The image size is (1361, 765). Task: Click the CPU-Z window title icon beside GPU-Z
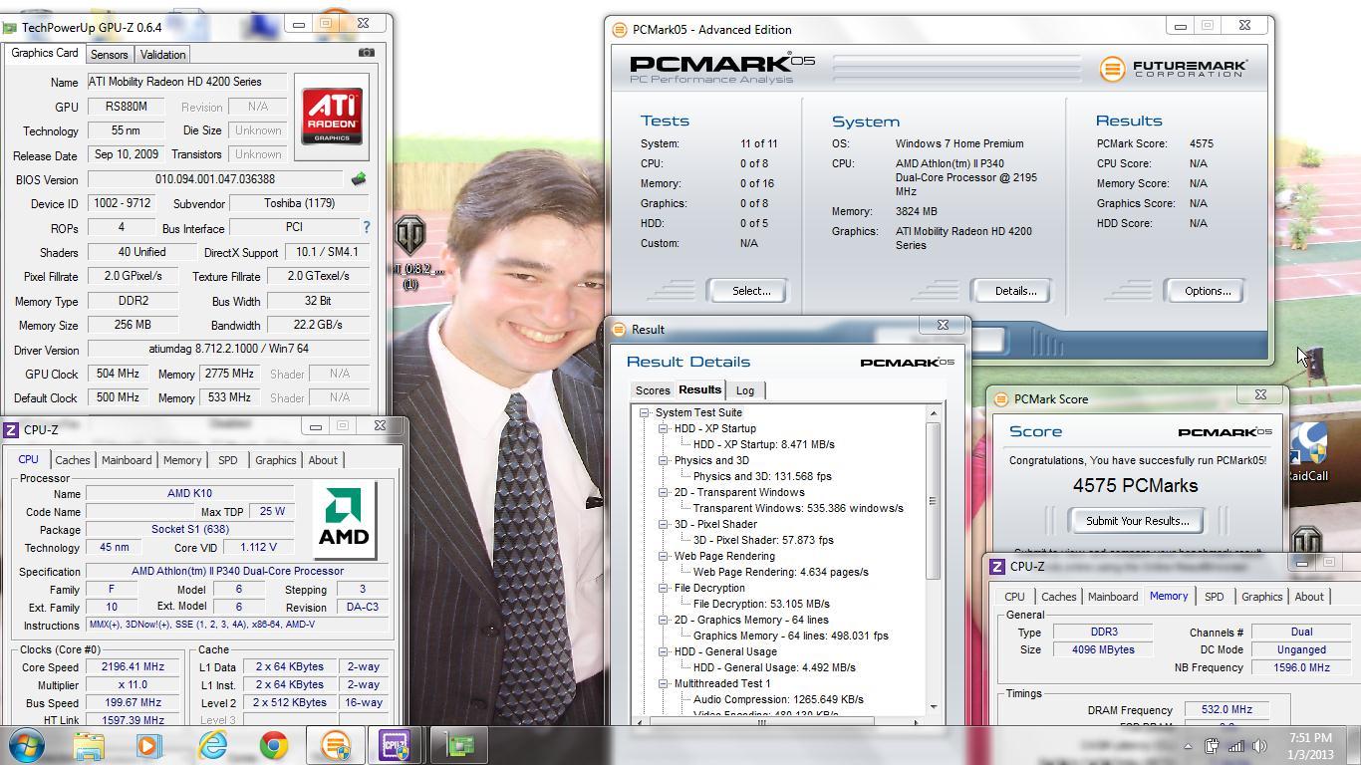point(11,429)
